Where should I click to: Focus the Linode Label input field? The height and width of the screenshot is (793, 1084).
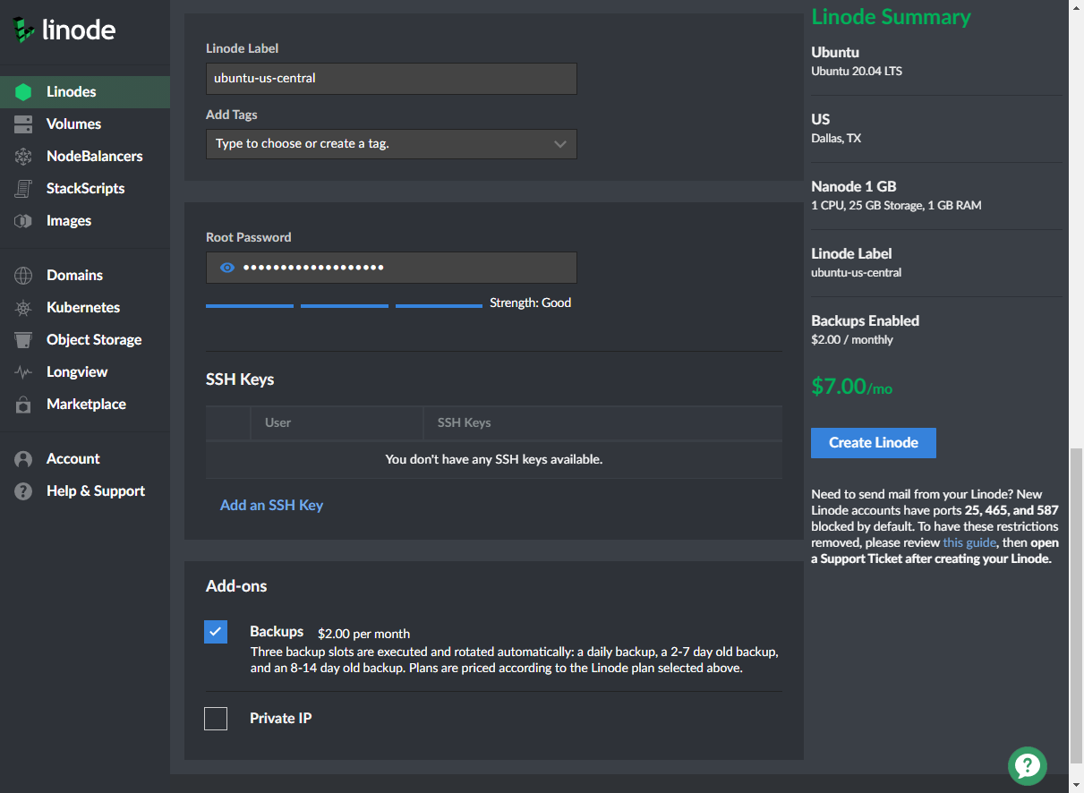391,78
